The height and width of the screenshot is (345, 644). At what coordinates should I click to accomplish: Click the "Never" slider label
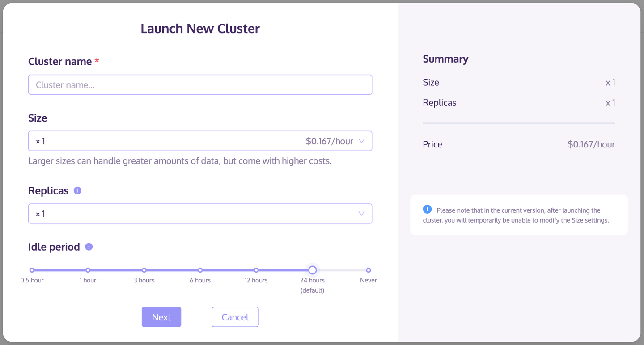click(369, 280)
